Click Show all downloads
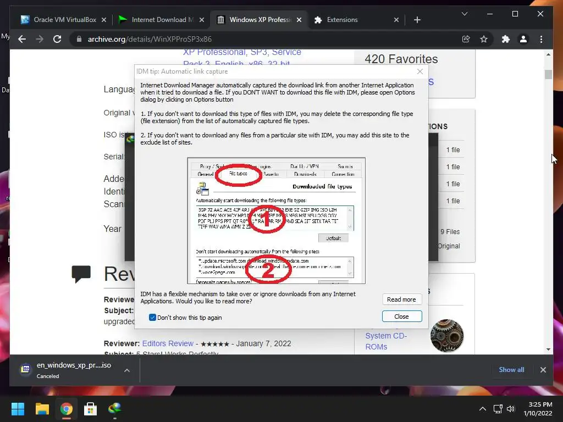The image size is (563, 422). pyautogui.click(x=511, y=370)
